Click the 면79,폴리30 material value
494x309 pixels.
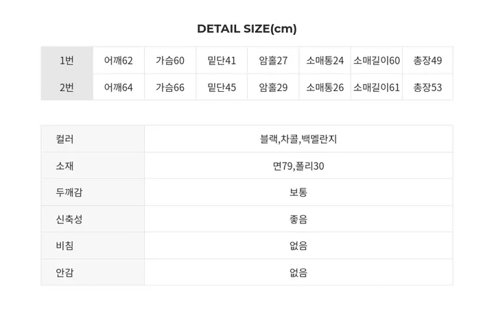(298, 166)
